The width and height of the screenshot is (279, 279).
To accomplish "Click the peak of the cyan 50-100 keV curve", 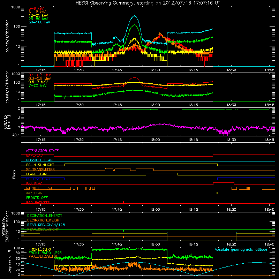I will click(135, 16).
